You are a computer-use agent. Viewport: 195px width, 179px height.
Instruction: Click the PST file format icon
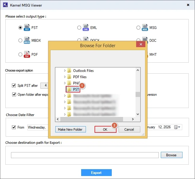[27, 27]
